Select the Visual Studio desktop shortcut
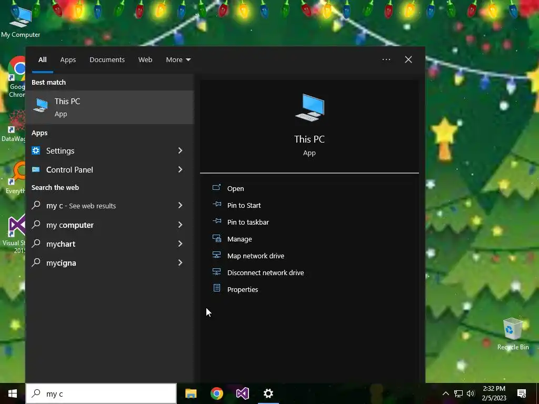Screen dimensions: 539x404 tap(14, 234)
